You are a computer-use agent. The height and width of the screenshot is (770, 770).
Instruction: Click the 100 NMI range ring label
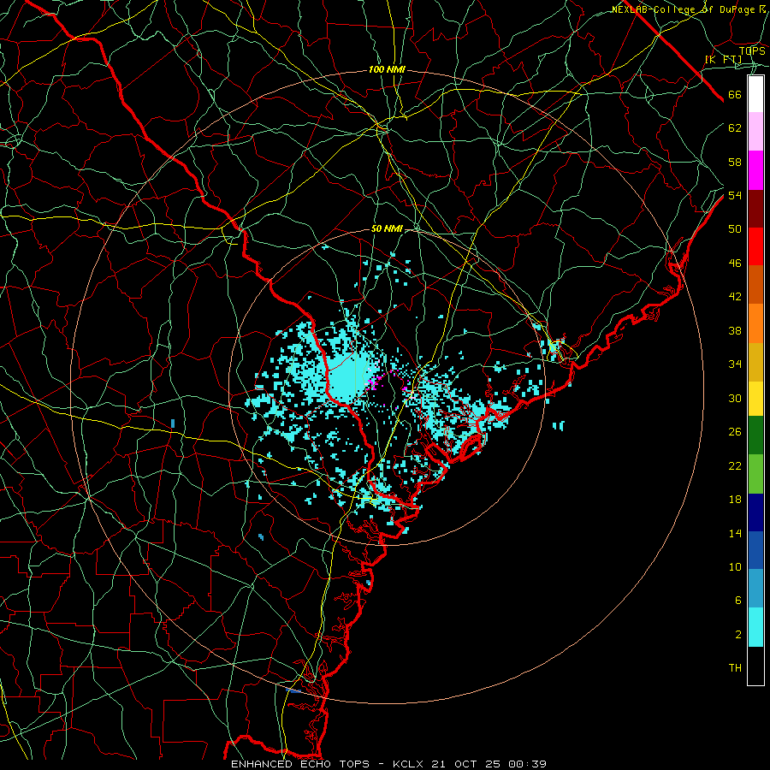[387, 70]
